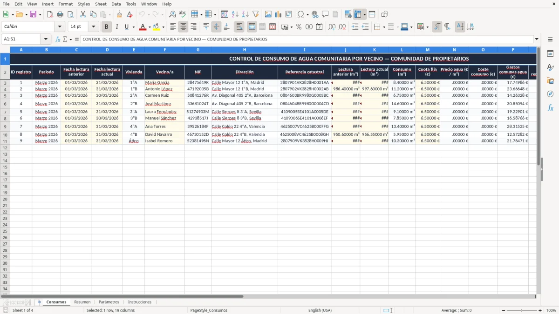Click zoom level 100% in status bar
Viewport: 559px width, 314px height.
coord(551,310)
